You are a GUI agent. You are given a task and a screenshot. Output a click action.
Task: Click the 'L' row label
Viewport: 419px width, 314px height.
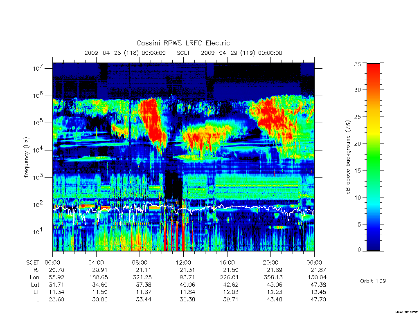click(38, 299)
